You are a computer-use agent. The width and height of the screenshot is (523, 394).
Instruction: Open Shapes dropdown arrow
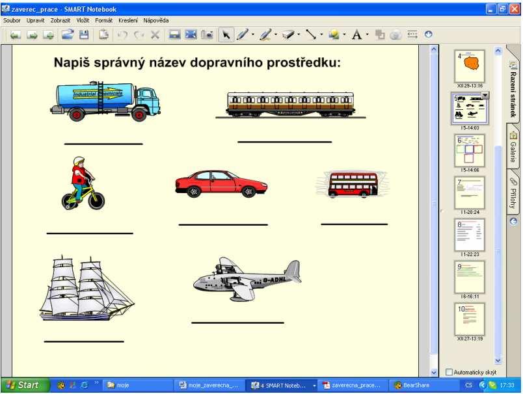click(344, 34)
